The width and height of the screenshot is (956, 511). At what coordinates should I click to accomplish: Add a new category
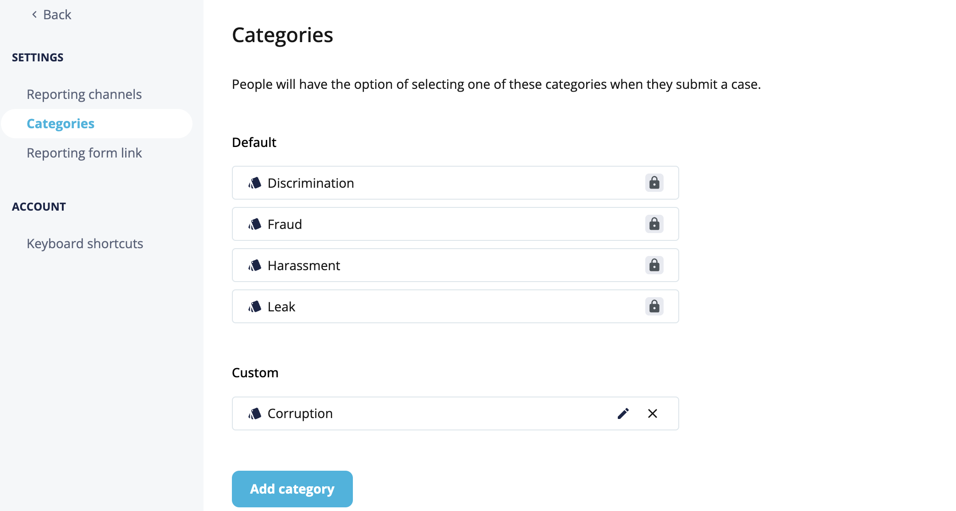292,489
